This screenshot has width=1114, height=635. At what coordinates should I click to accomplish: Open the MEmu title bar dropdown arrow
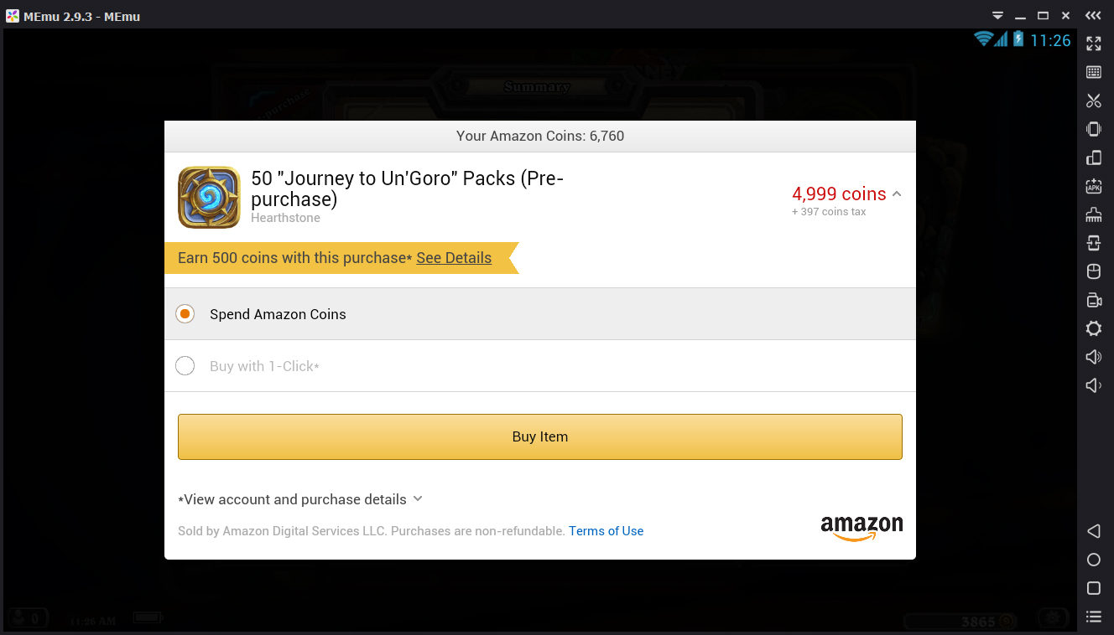point(997,16)
